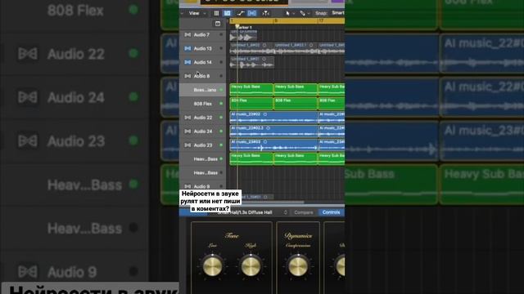Click loop icon on second Audio 13 region
The width and height of the screenshot is (524, 294).
click(x=311, y=45)
